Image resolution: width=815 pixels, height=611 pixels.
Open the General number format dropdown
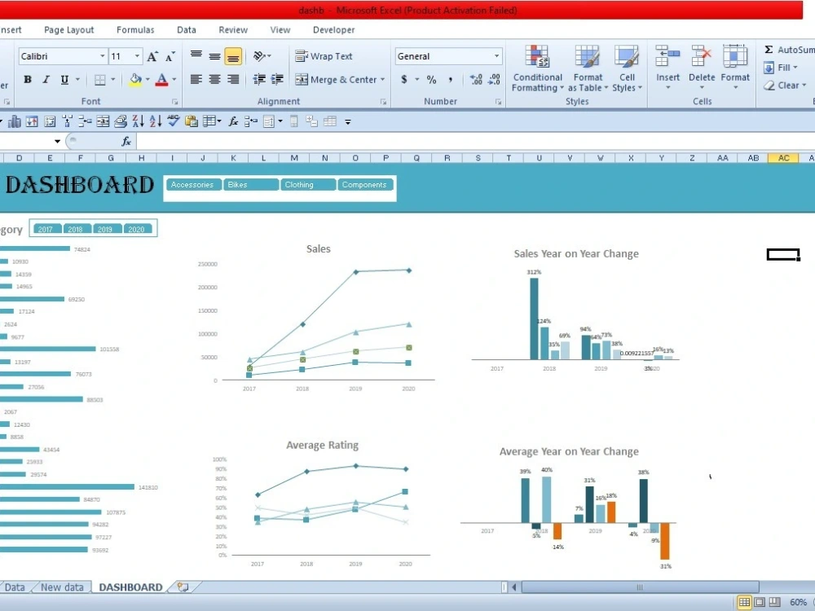coord(496,56)
